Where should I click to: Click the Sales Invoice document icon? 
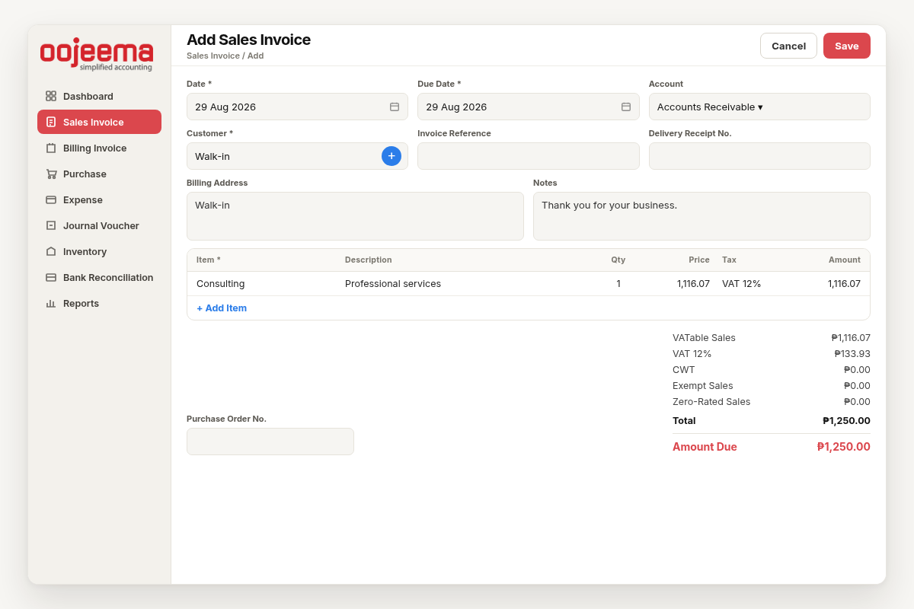(51, 122)
